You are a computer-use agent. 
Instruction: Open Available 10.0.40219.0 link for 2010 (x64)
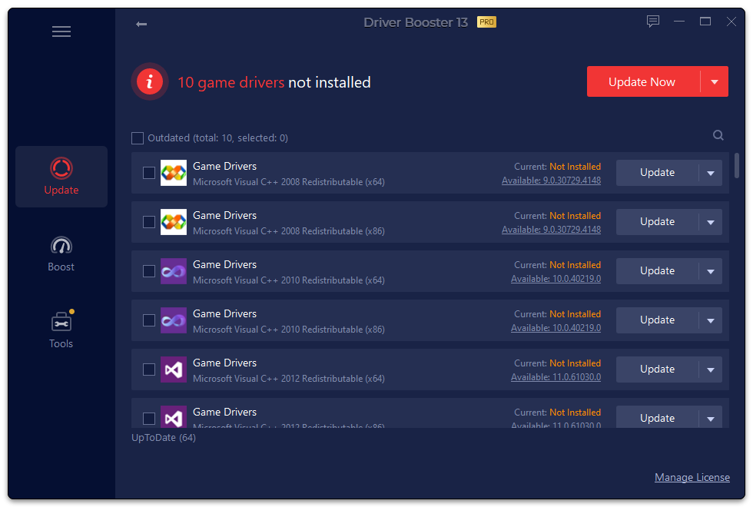coord(556,279)
